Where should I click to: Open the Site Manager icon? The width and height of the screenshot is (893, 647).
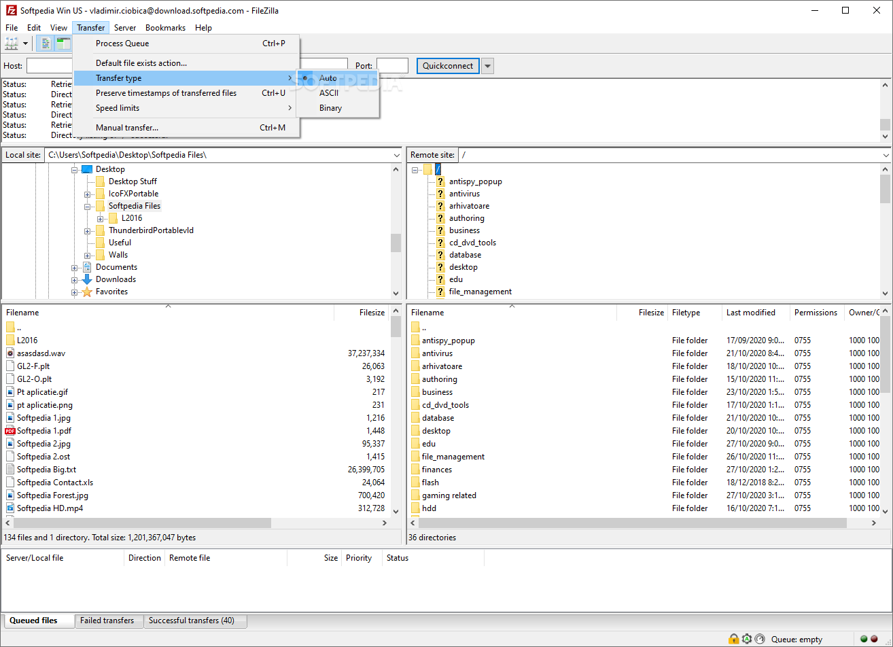[x=12, y=44]
